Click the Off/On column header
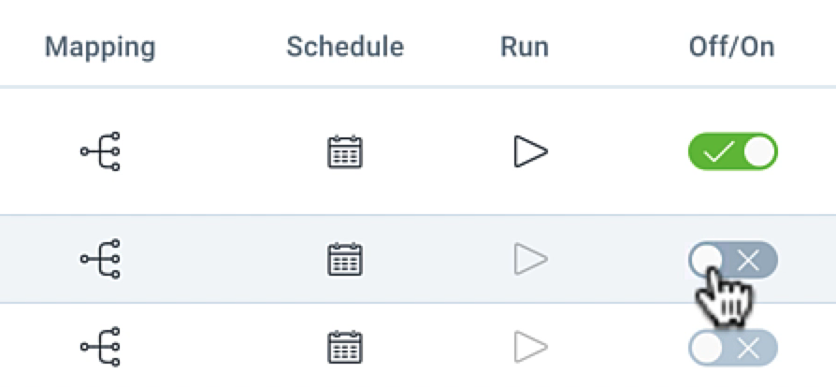The height and width of the screenshot is (387, 836). [x=731, y=47]
